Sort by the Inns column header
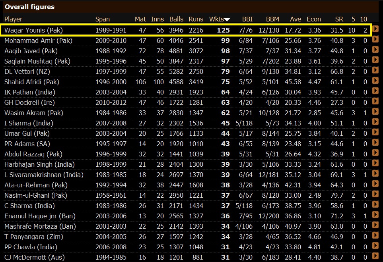Viewport: 383px width, 262px height. point(157,19)
